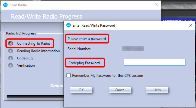This screenshot has width=196, height=108.
Task: Close the Enter Read/Write Password dialog
Action: pyautogui.click(x=191, y=25)
